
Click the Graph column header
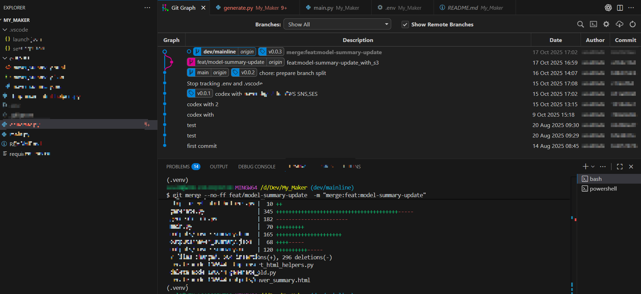[172, 40]
